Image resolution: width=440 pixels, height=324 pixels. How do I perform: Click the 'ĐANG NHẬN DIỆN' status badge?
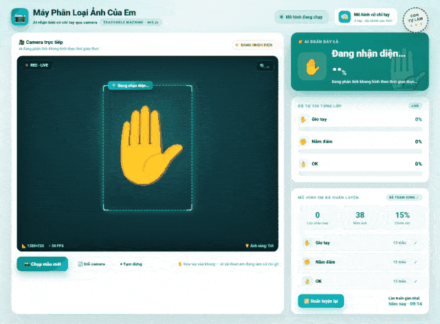[x=254, y=45]
